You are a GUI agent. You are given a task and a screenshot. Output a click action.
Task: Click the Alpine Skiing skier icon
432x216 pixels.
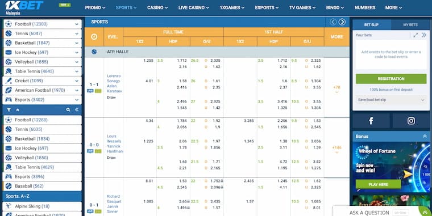(9, 206)
